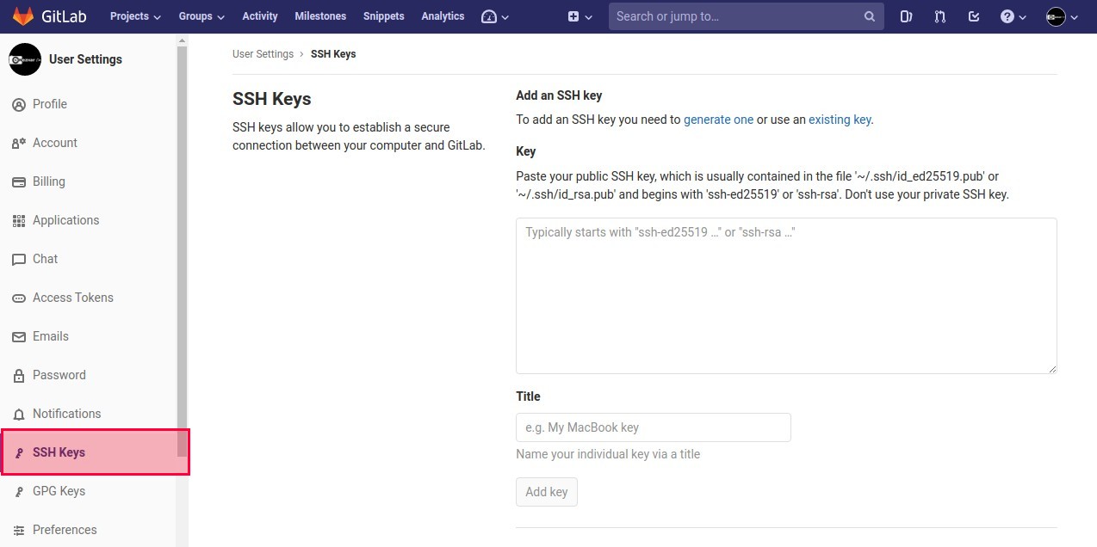The width and height of the screenshot is (1097, 547).
Task: Open Chat settings label
Action: click(x=46, y=259)
